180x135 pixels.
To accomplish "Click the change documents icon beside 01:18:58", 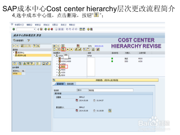I will [110, 111].
